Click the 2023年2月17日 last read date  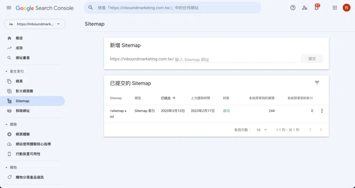point(202,111)
